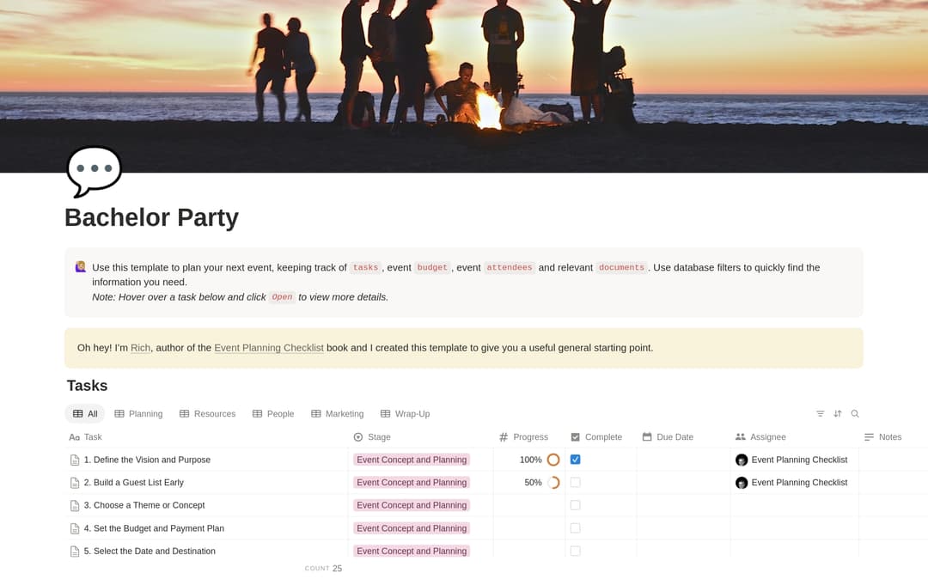Click assignee avatar in Define the Vision row
The height and width of the screenshot is (579, 928).
pos(742,460)
